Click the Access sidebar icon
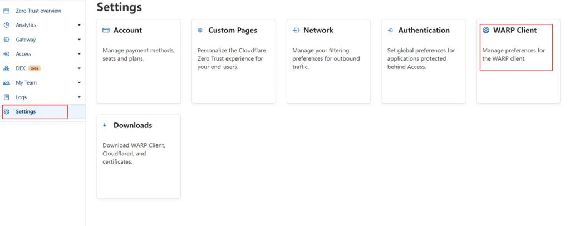Viewport: 570px width, 226px height. (x=7, y=54)
